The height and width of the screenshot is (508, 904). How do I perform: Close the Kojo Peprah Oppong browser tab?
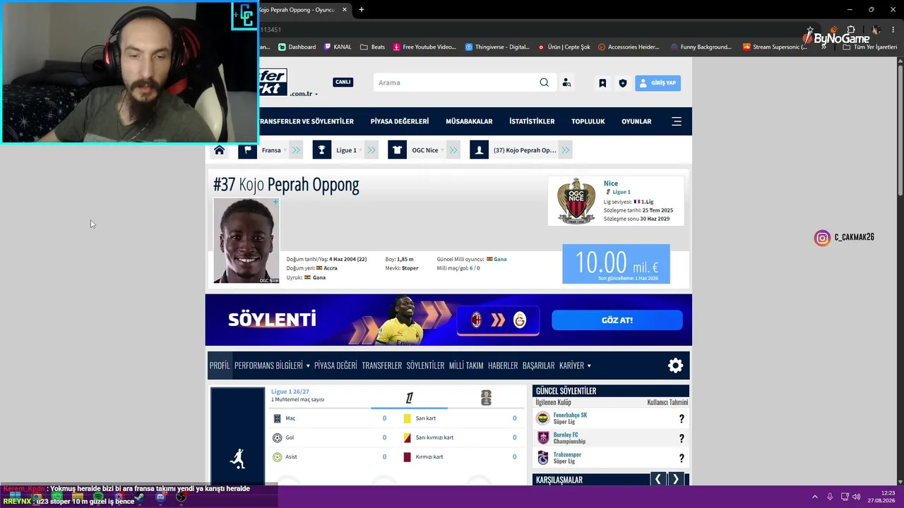(x=345, y=10)
